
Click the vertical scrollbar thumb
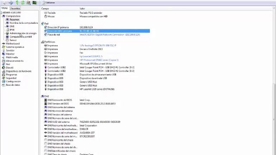coord(274,119)
